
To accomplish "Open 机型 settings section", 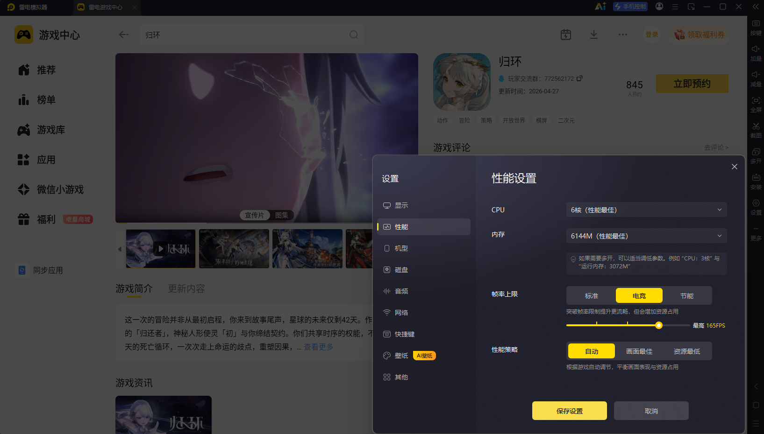I will 424,248.
